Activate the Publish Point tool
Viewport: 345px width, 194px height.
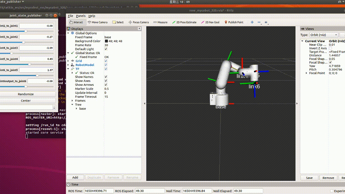(234, 22)
